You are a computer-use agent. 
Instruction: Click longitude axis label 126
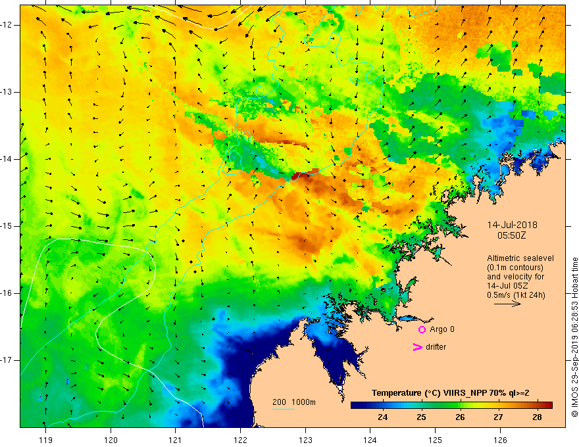point(500,440)
